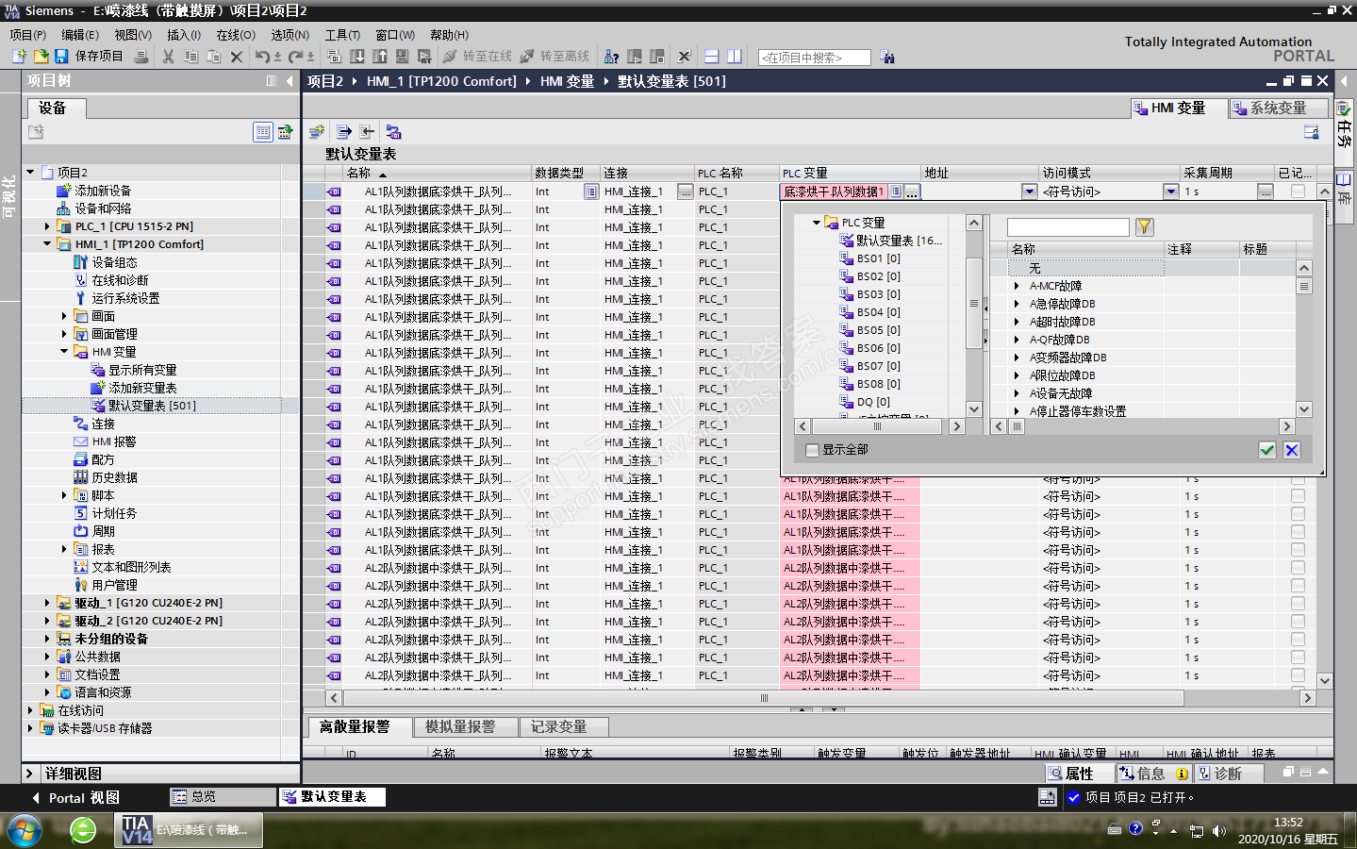This screenshot has height=849, width=1357.
Task: Select 默认变量表 [501] in the project tree
Action: [152, 406]
